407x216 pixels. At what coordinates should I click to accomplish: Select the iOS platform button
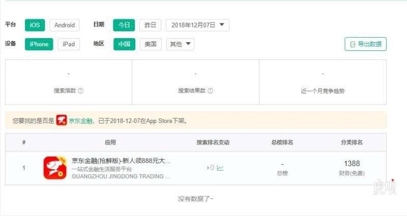click(x=35, y=25)
